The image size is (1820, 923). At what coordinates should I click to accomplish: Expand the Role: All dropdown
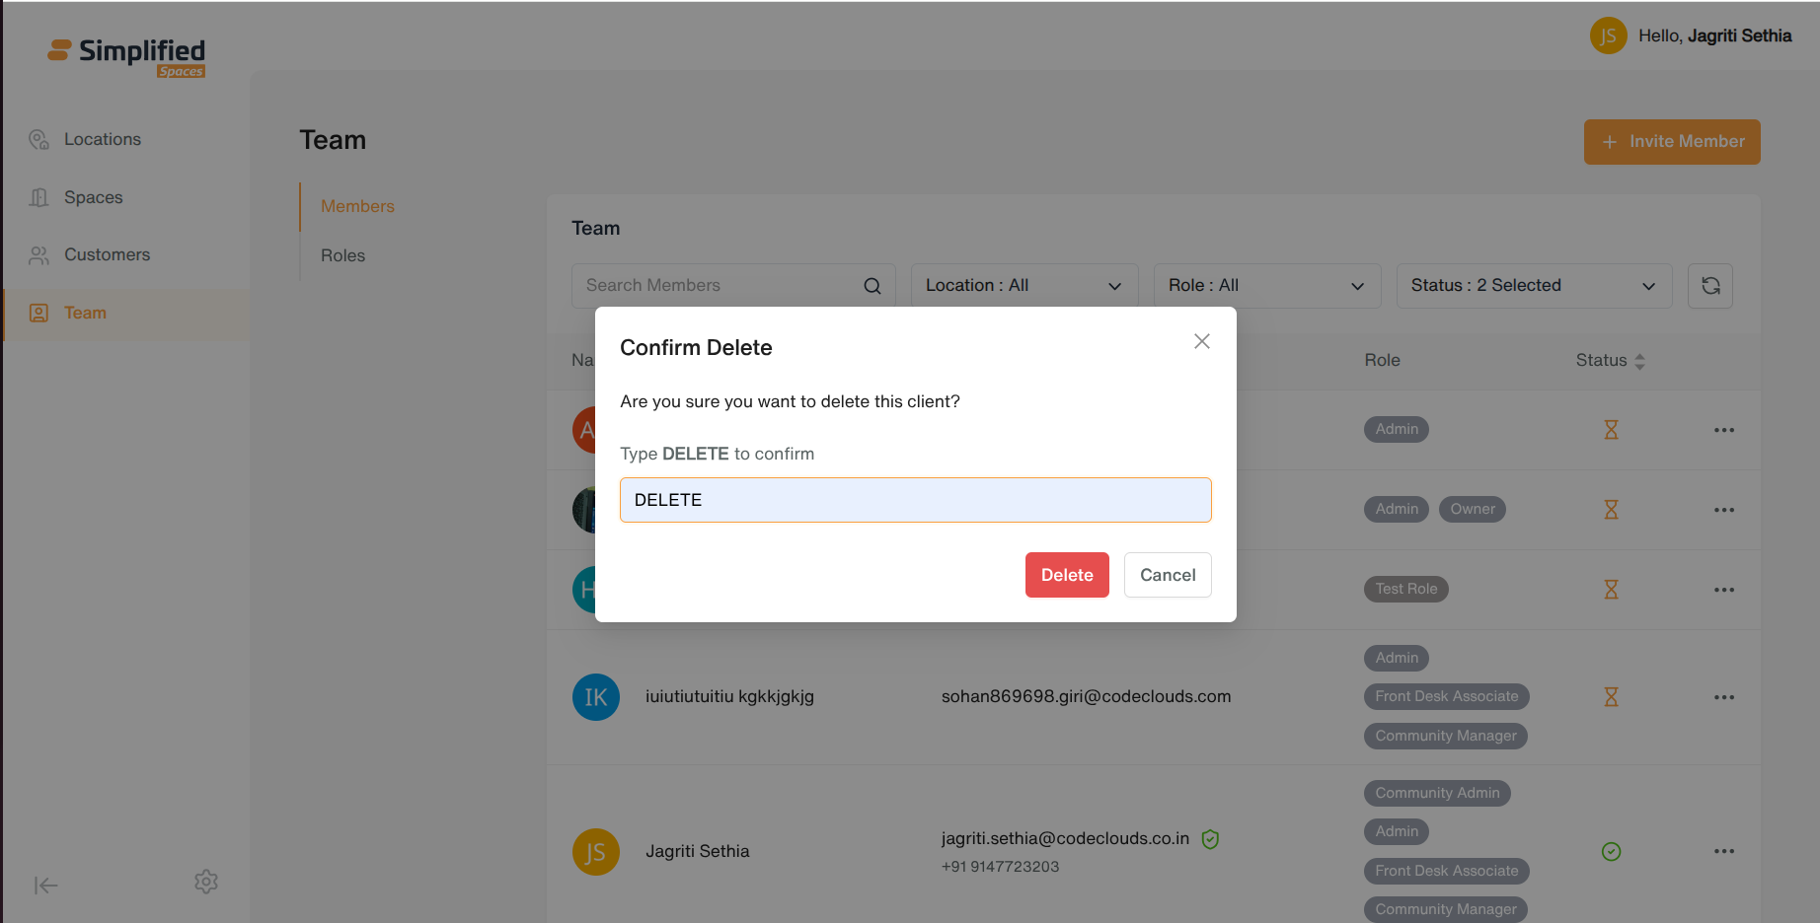(x=1267, y=286)
